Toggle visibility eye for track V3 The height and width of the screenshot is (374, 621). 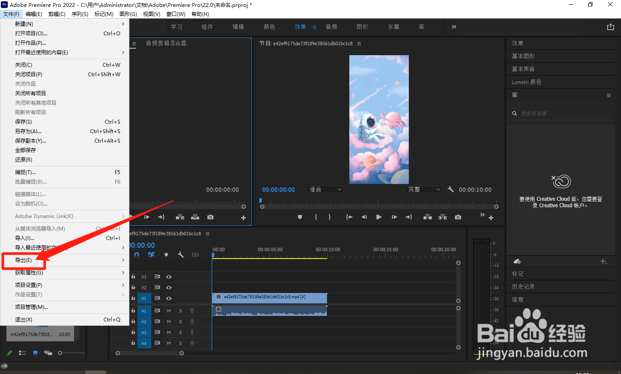click(x=169, y=277)
